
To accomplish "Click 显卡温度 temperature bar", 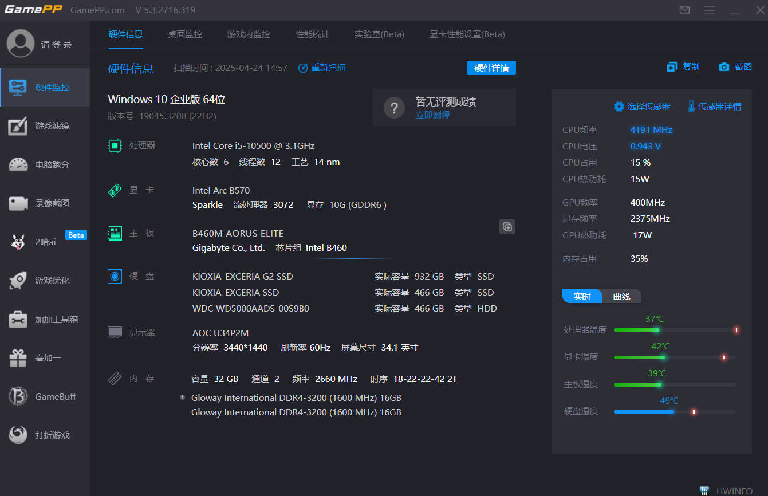I will pyautogui.click(x=675, y=357).
